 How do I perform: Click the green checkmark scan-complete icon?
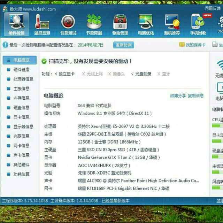pyautogui.click(x=44, y=61)
